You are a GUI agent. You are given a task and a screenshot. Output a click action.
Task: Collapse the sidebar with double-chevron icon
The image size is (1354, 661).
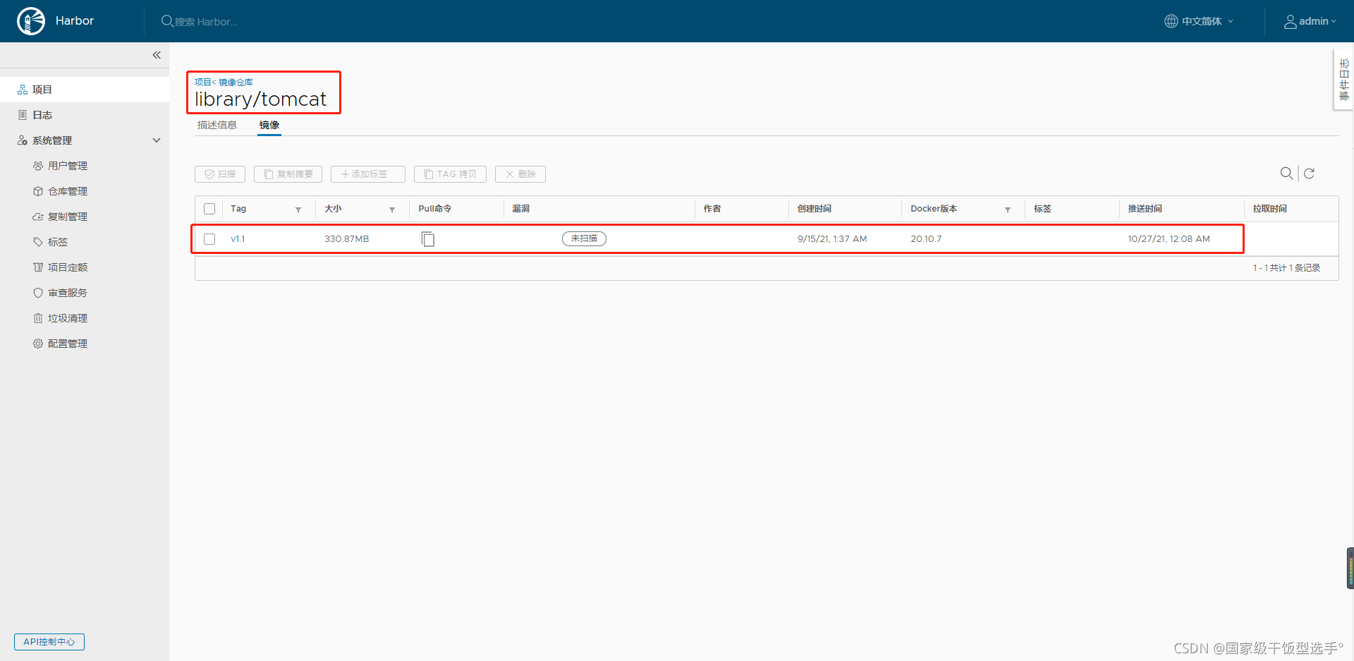[x=157, y=55]
